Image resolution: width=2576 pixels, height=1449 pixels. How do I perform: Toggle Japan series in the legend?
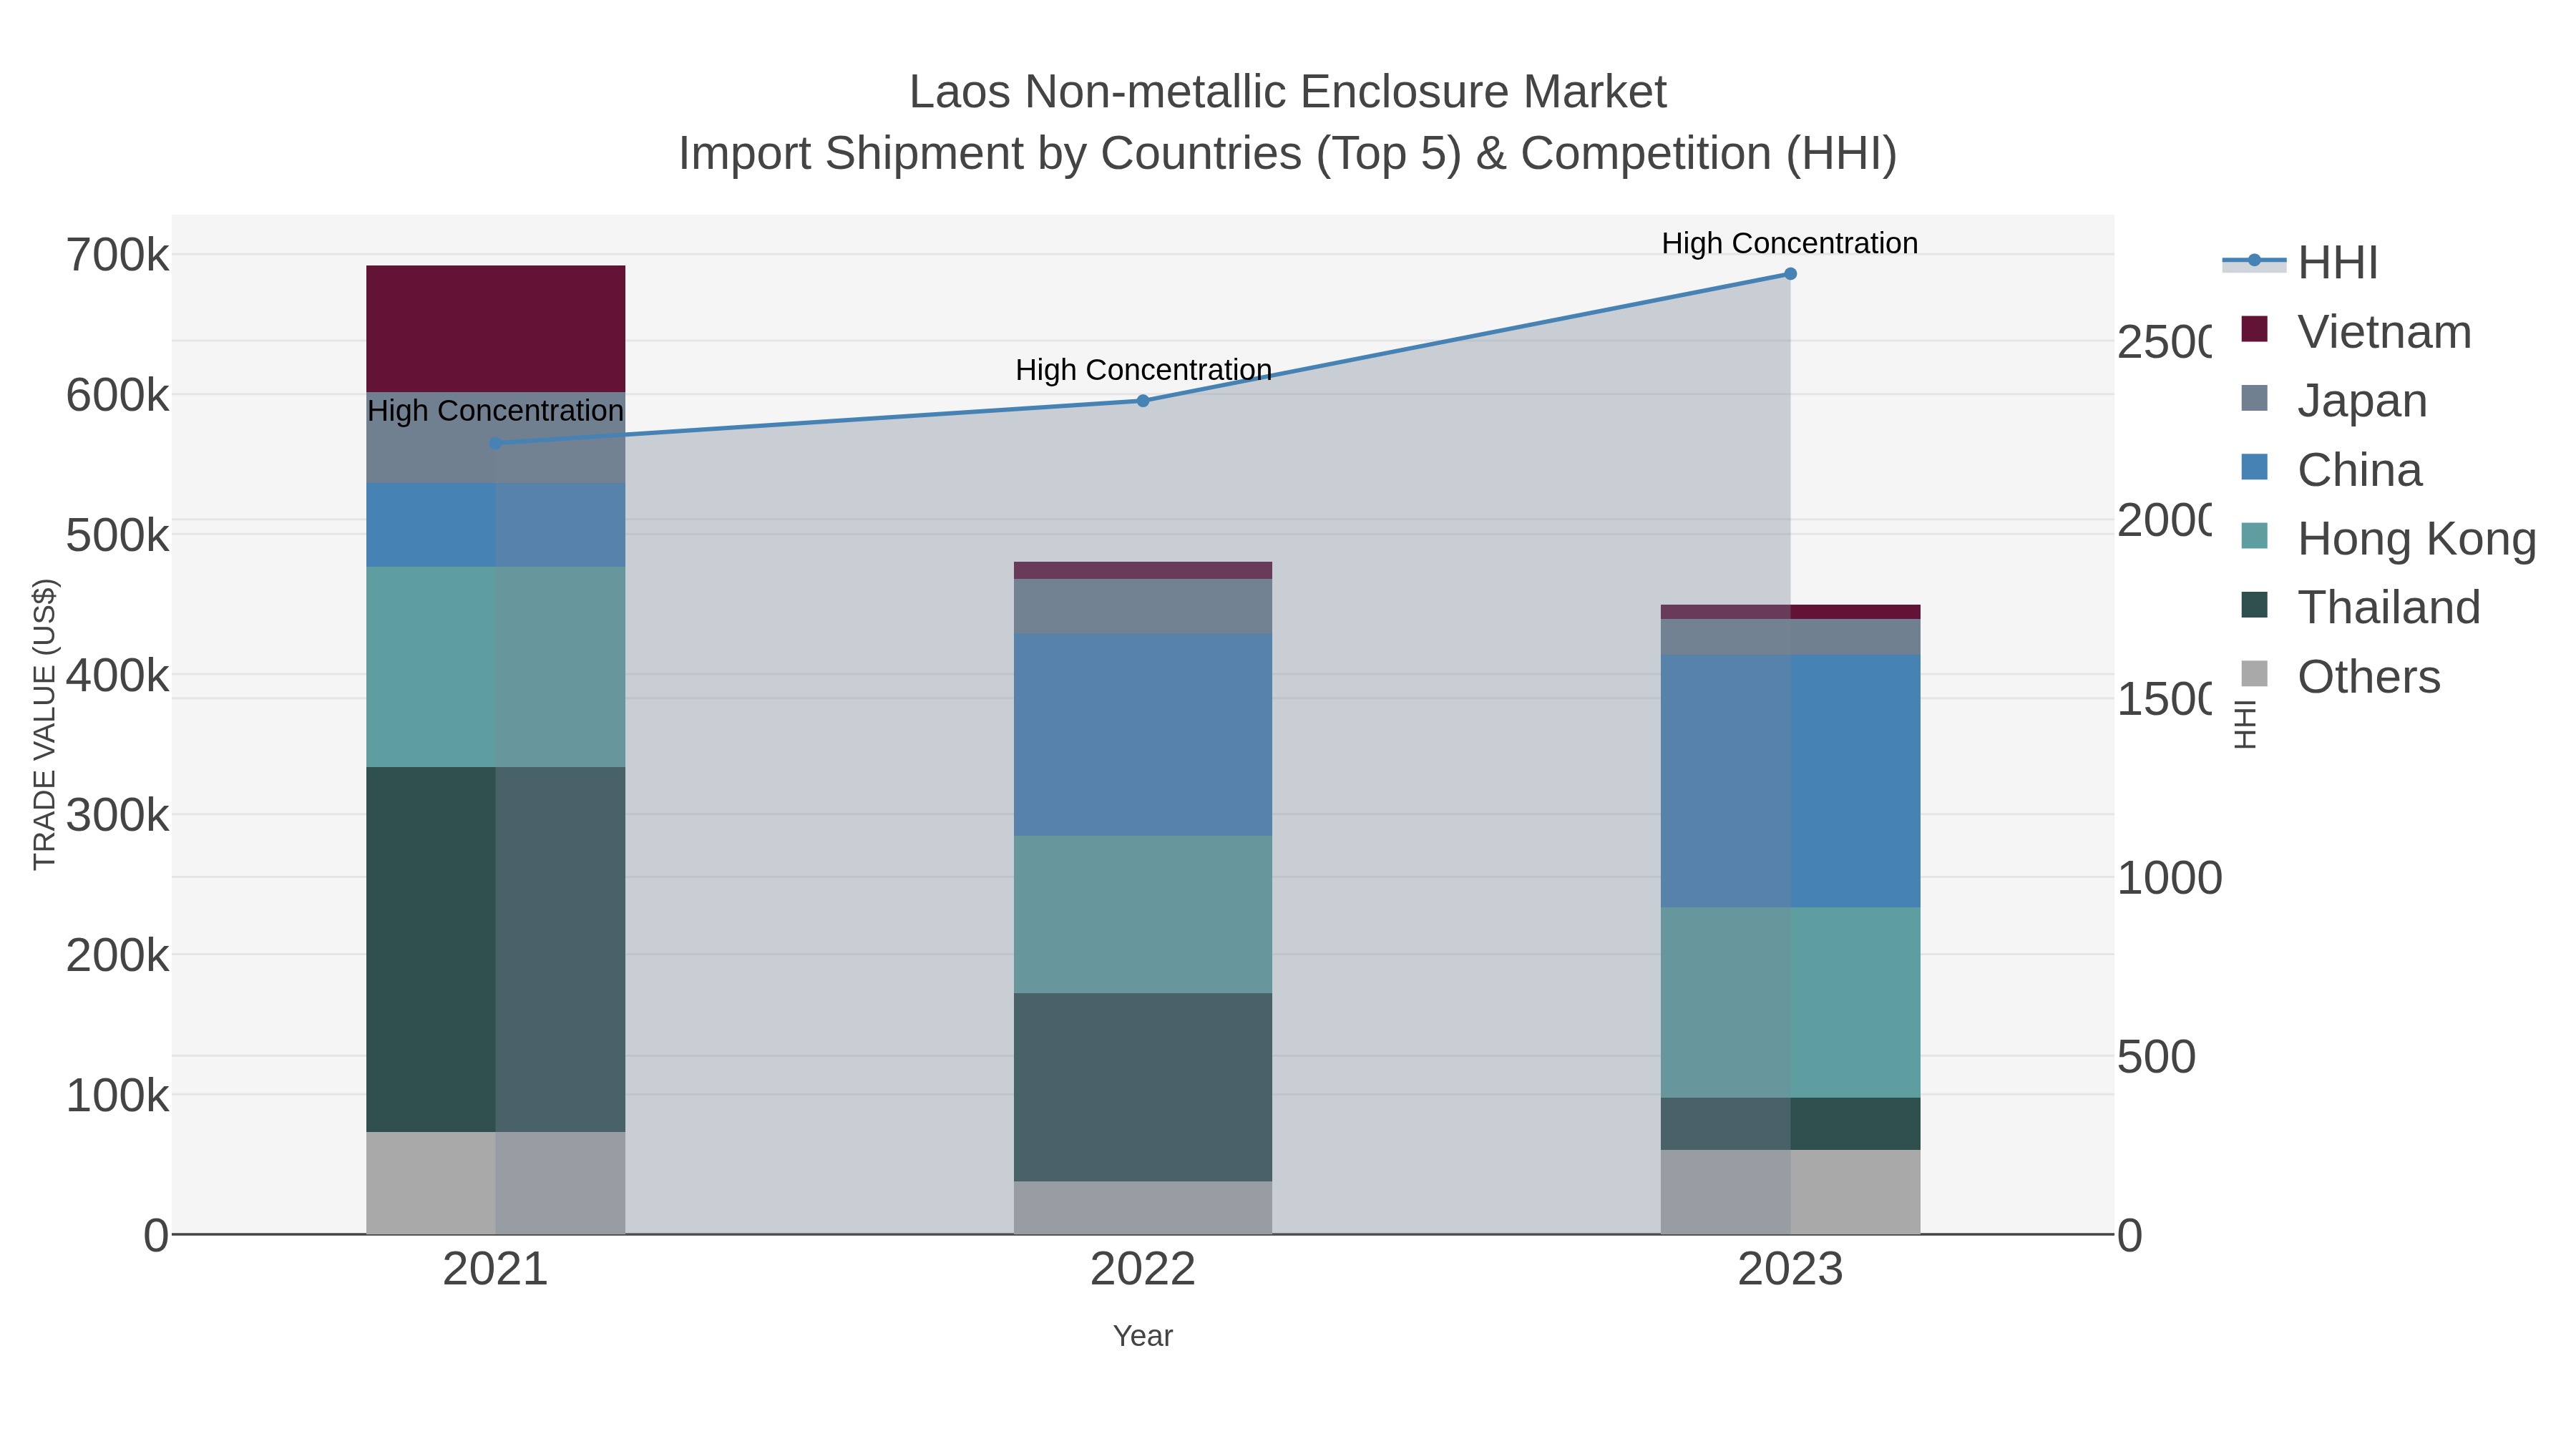tap(2334, 400)
